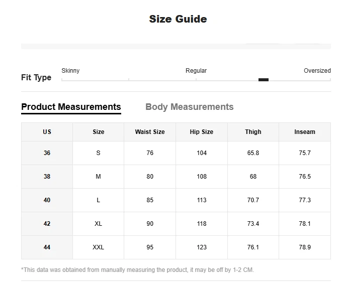Click the Fit Type slider marker
The image size is (345, 289).
point(263,80)
